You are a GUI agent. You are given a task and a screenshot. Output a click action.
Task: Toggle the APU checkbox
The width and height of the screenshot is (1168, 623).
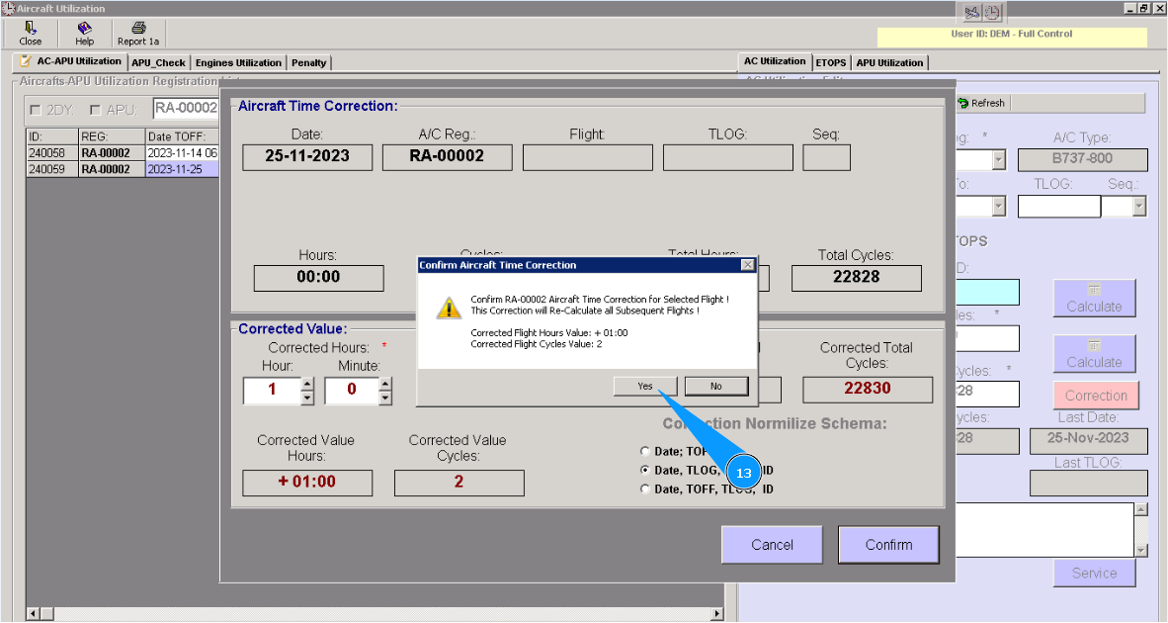coord(95,111)
